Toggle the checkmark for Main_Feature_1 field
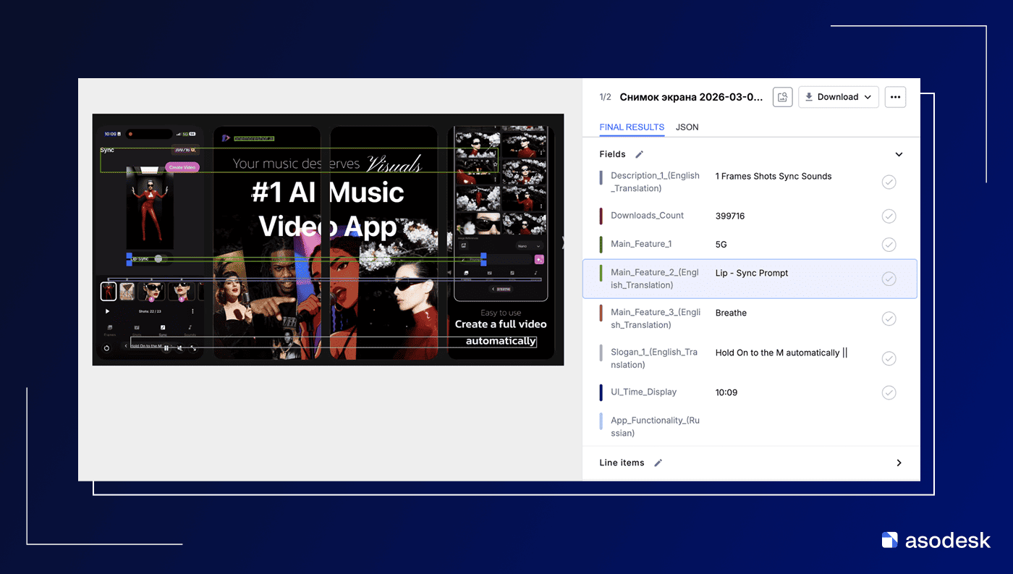Viewport: 1013px width, 574px height. 889,245
